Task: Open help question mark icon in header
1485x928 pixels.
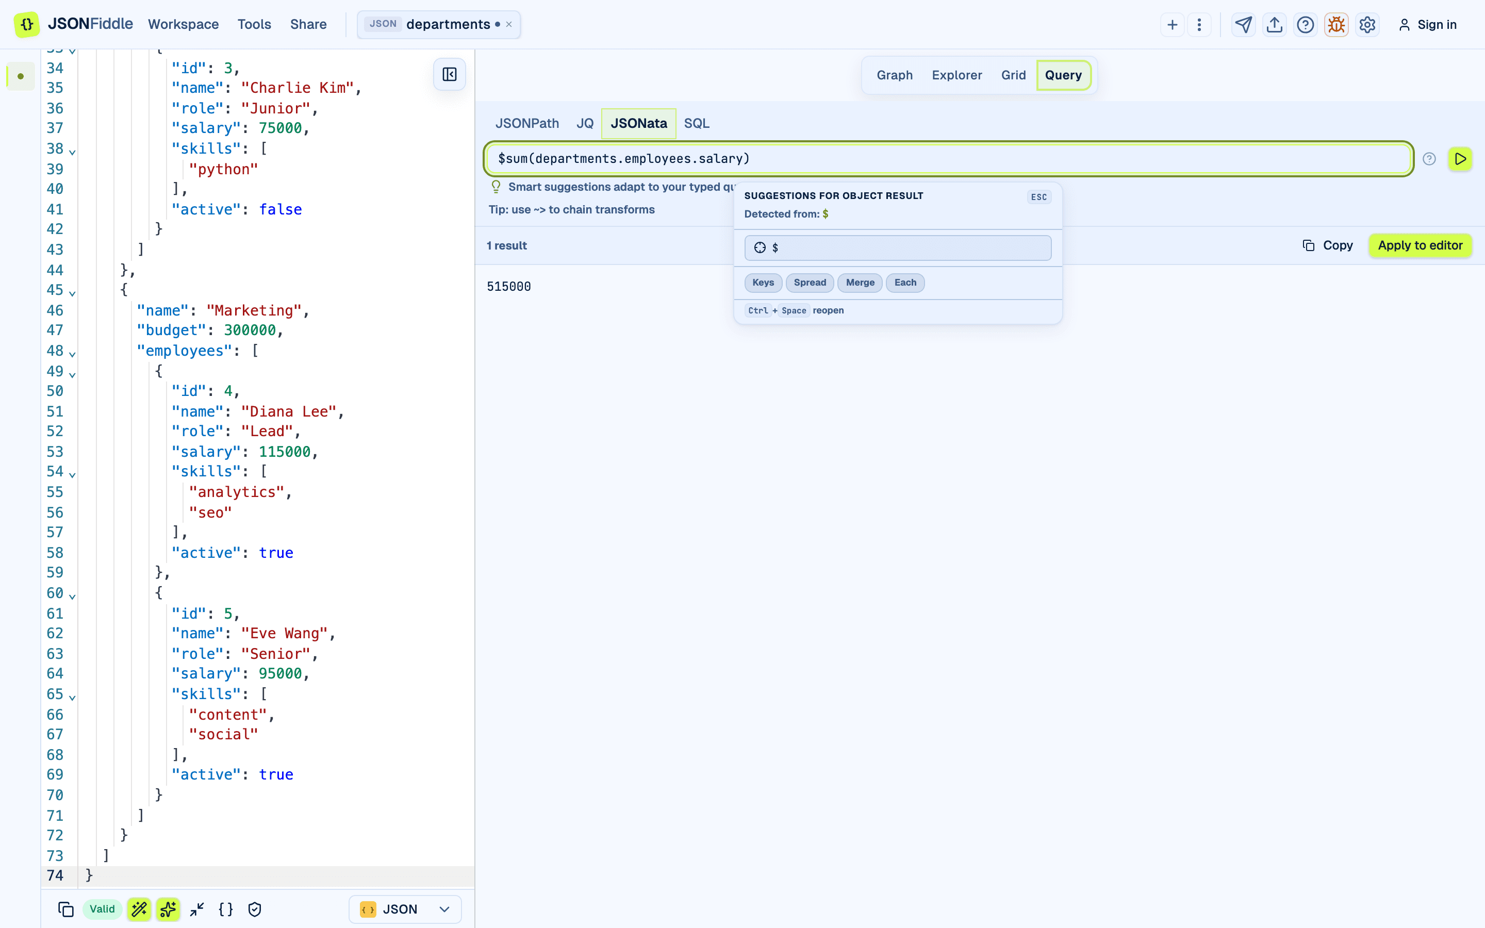Action: coord(1305,25)
